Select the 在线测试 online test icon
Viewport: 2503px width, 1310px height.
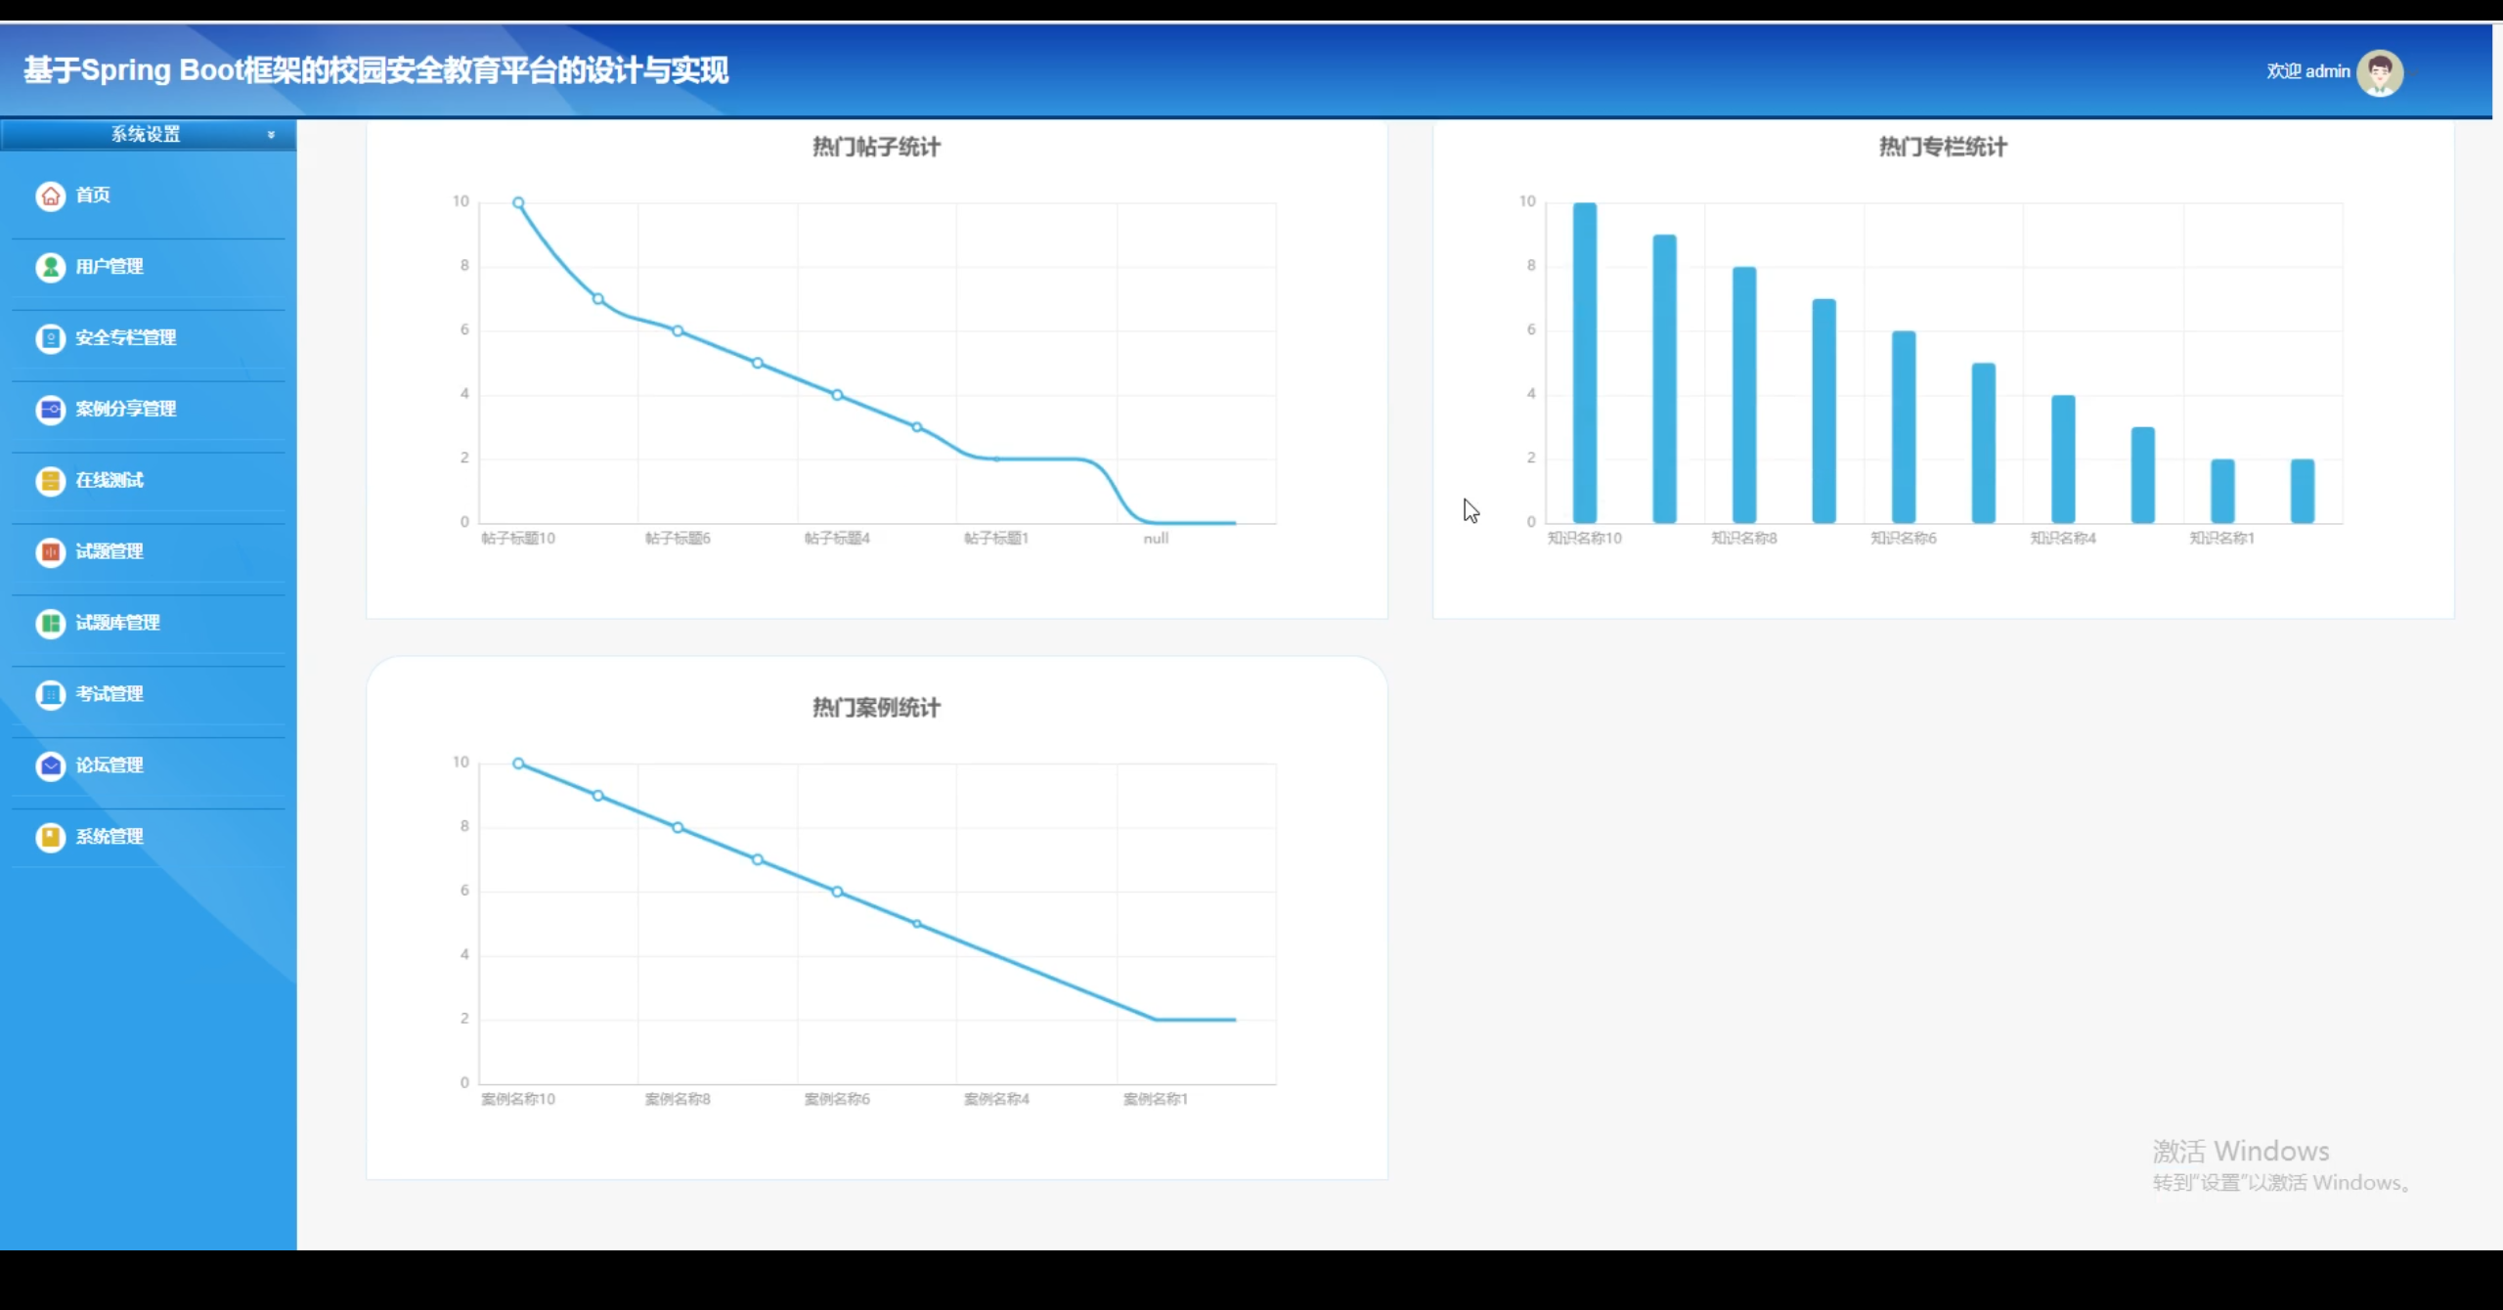[50, 481]
